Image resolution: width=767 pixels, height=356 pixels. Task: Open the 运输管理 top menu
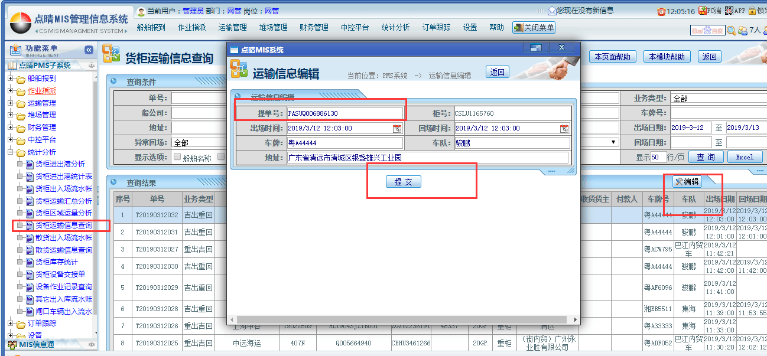pos(232,27)
